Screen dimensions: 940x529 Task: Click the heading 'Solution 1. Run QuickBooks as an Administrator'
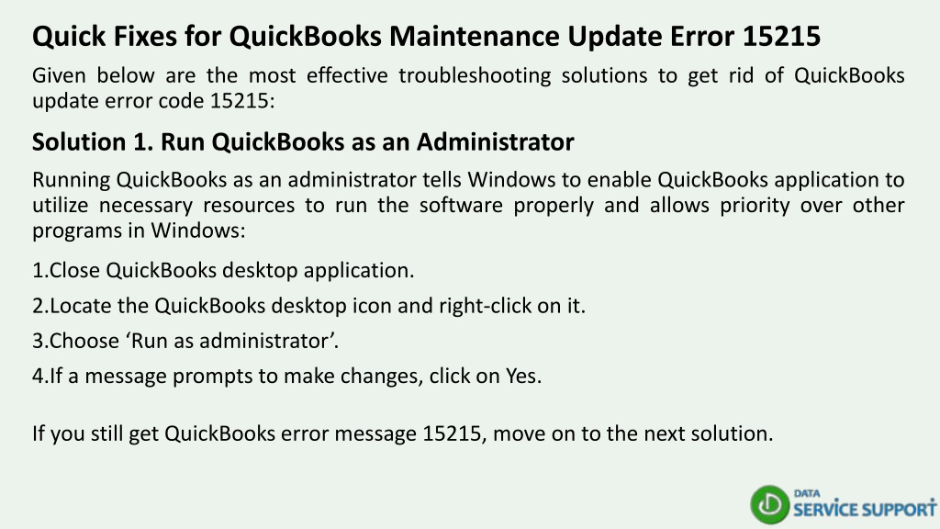(x=303, y=142)
